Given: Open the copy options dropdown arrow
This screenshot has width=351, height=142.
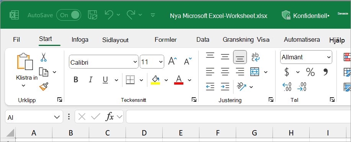Looking at the screenshot, I should tap(54, 72).
